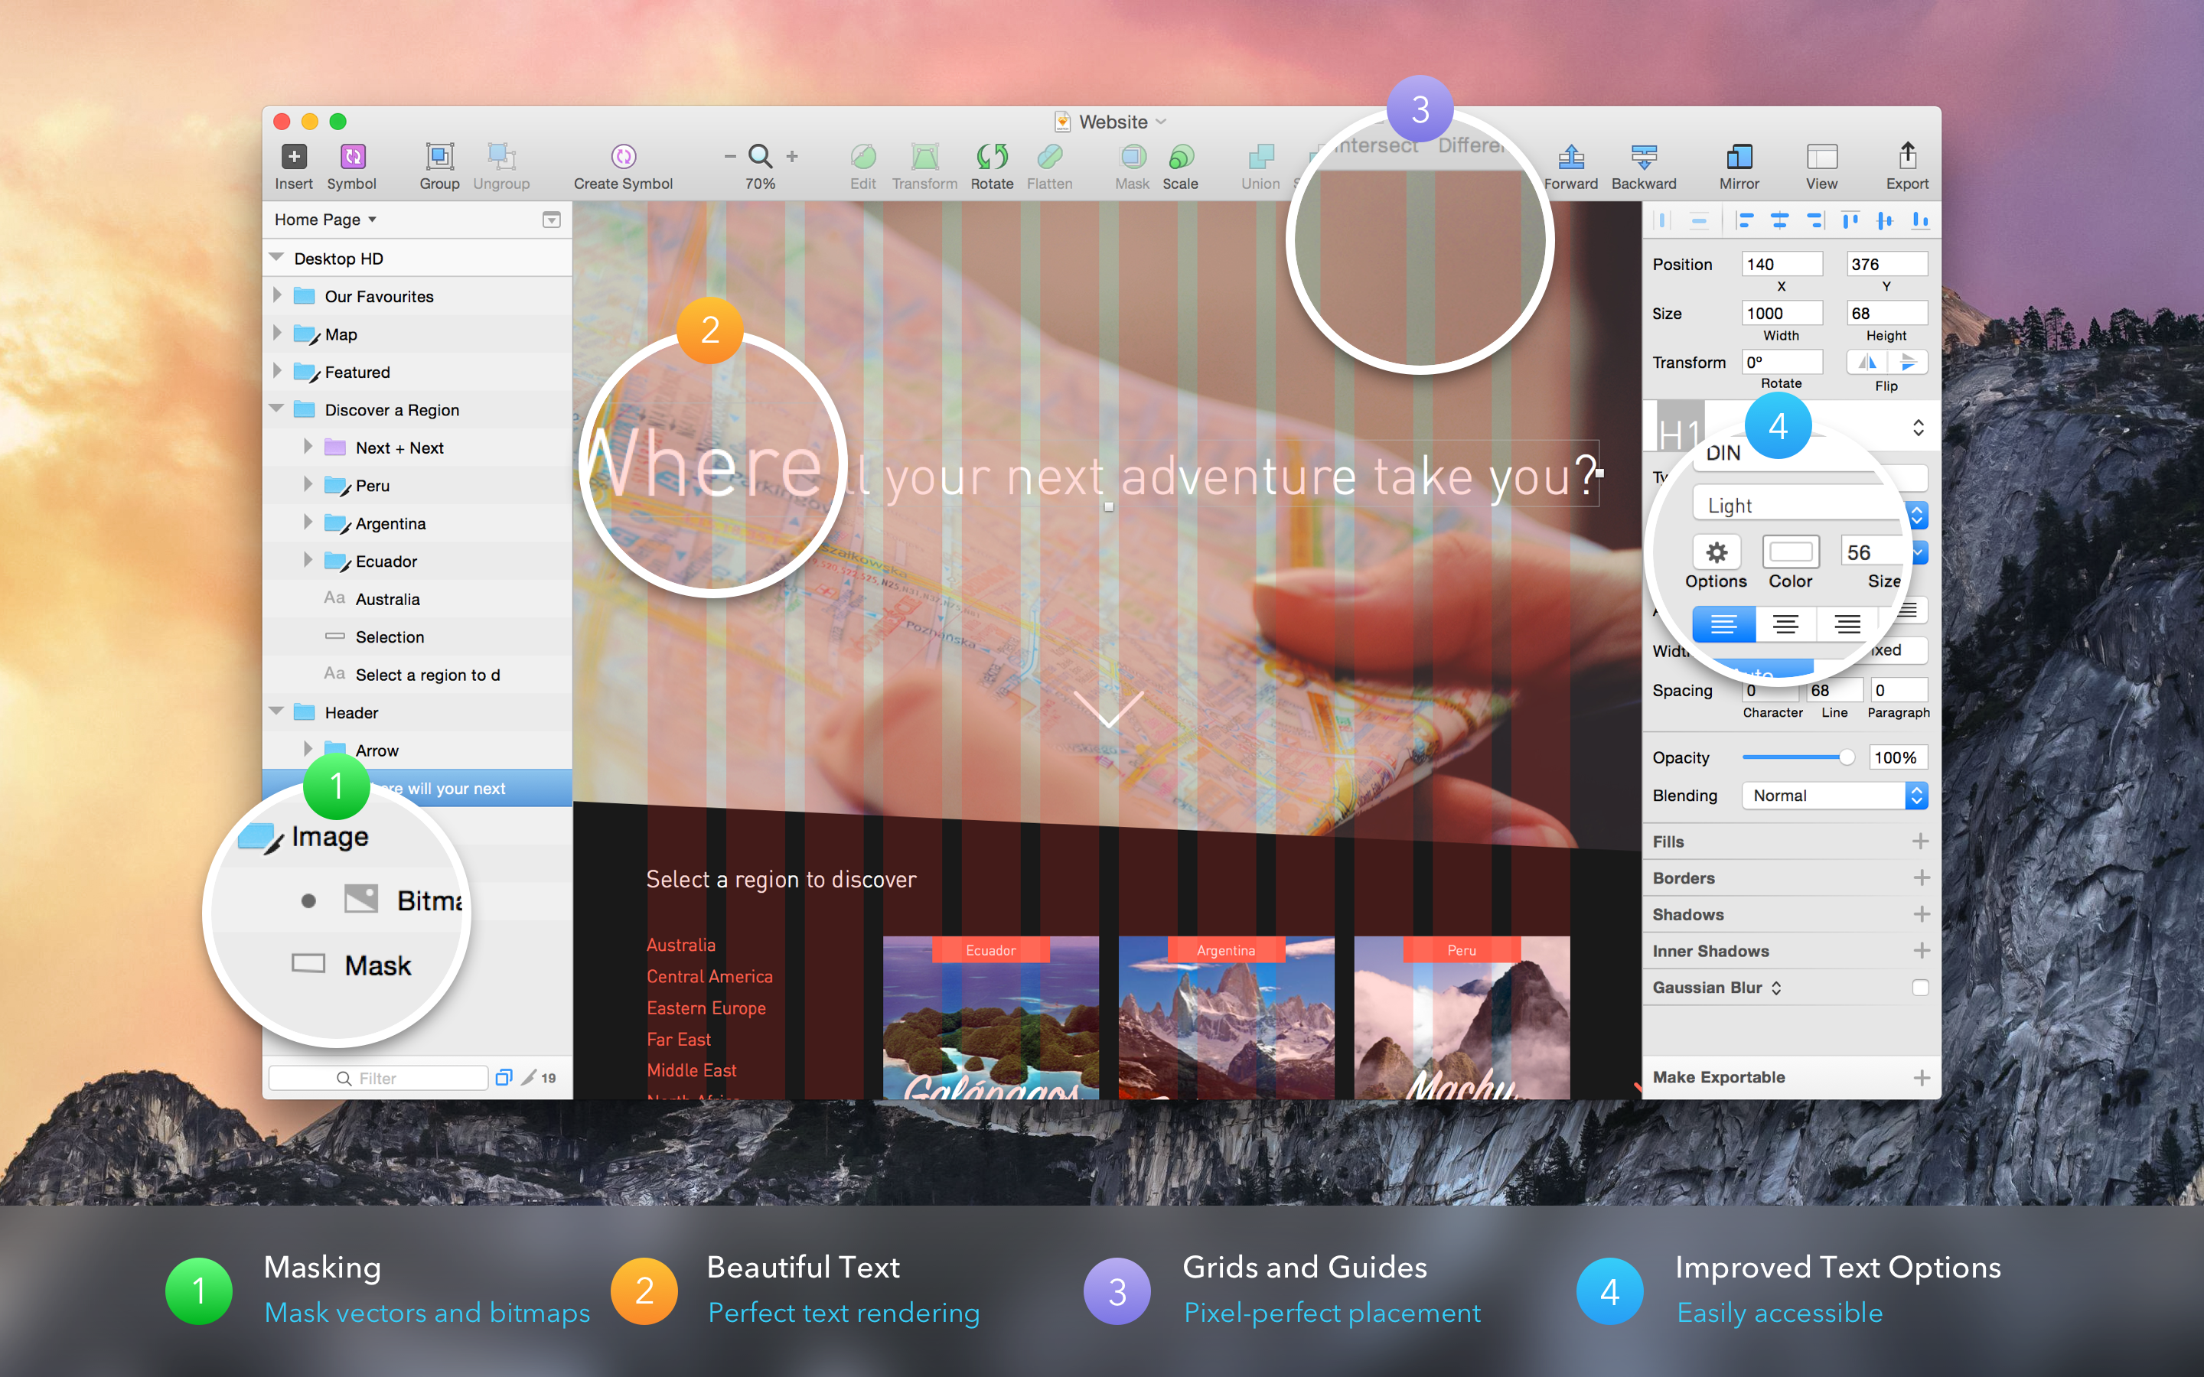Expand the Featured layer group

277,372
